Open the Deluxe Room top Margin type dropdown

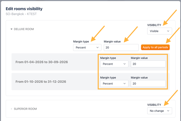pyautogui.click(x=87, y=48)
